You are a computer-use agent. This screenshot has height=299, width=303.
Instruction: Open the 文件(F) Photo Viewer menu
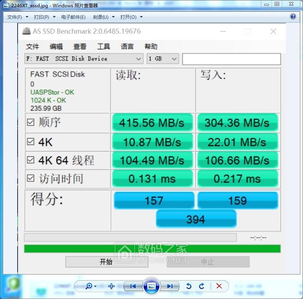point(18,17)
